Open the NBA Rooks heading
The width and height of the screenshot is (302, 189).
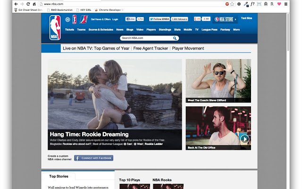point(162,180)
